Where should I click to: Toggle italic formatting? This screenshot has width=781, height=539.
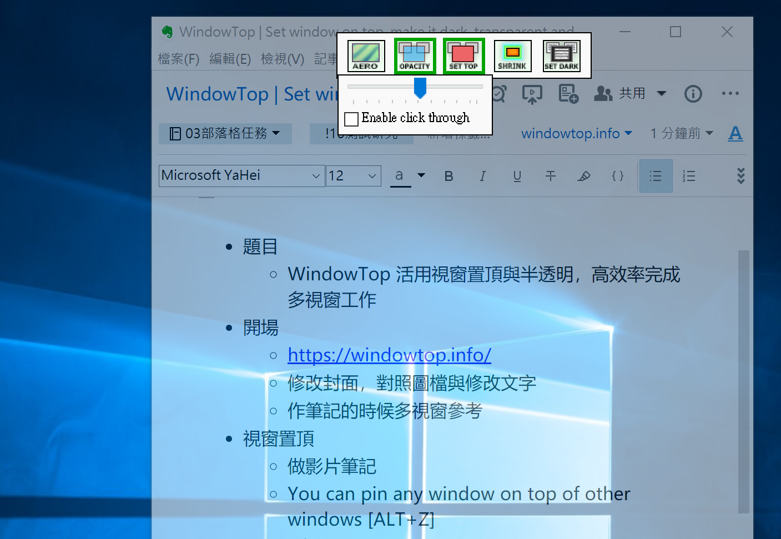pyautogui.click(x=483, y=176)
